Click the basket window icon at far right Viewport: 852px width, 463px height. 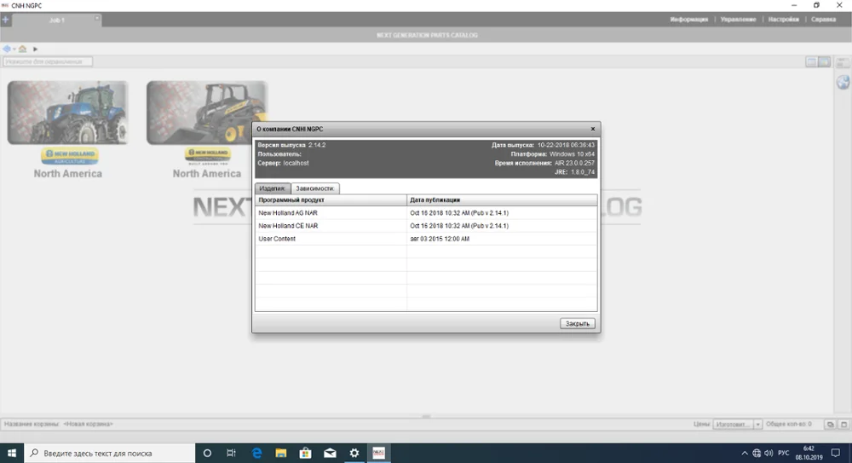[x=843, y=425]
